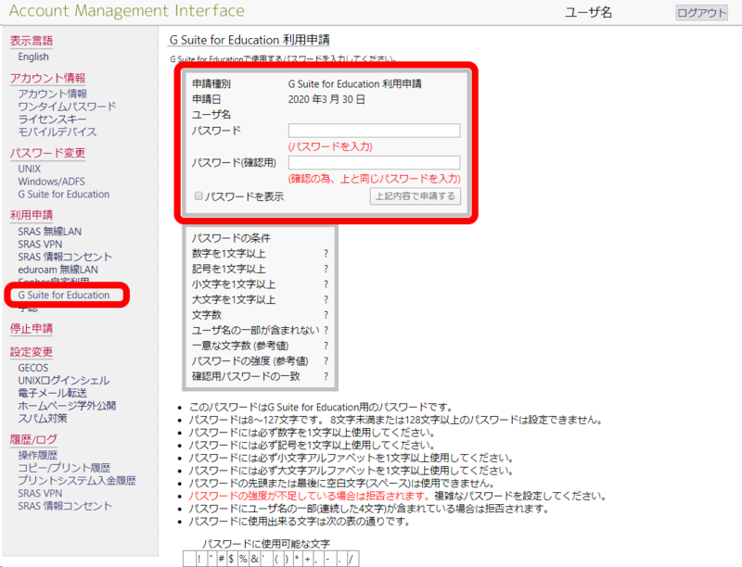742x567 pixels.
Task: Click the 利用申請 sidebar heading
Action: 32,216
